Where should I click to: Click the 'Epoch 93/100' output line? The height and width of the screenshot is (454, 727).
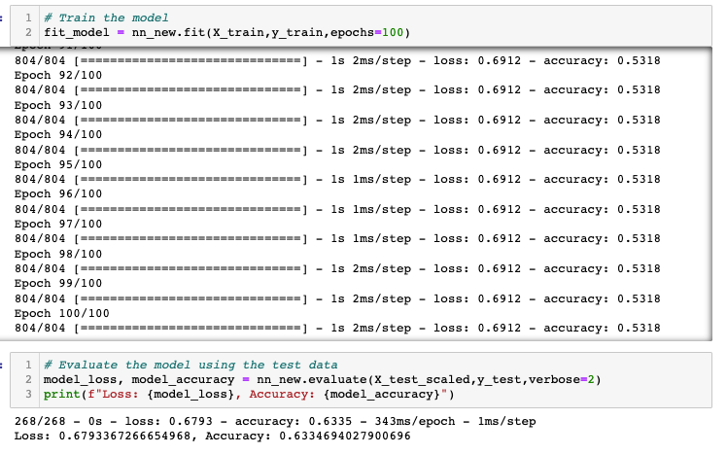[x=58, y=105]
